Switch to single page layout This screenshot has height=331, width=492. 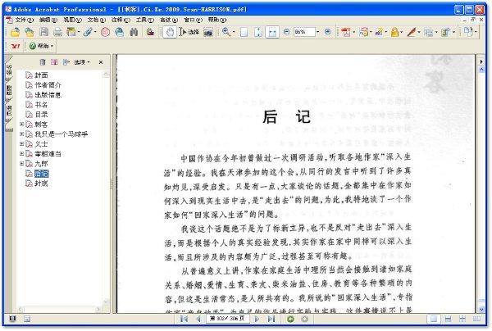[434, 319]
